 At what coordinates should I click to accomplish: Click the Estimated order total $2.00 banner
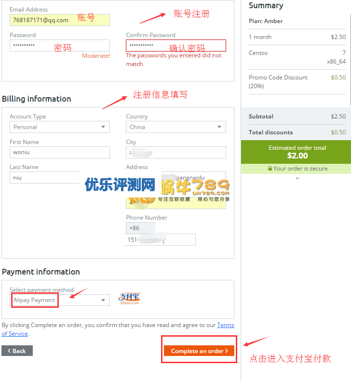coord(296,152)
